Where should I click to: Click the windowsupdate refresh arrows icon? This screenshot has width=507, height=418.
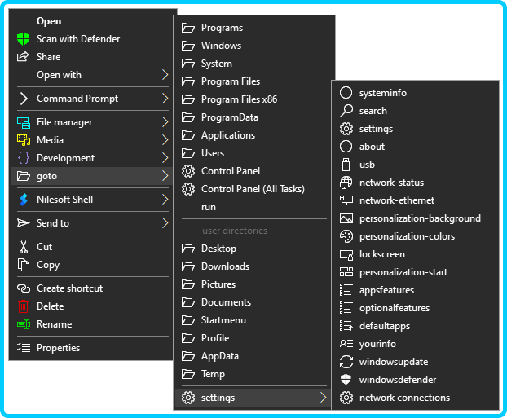(346, 362)
